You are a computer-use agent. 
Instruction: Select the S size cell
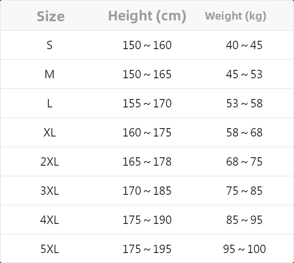point(50,45)
